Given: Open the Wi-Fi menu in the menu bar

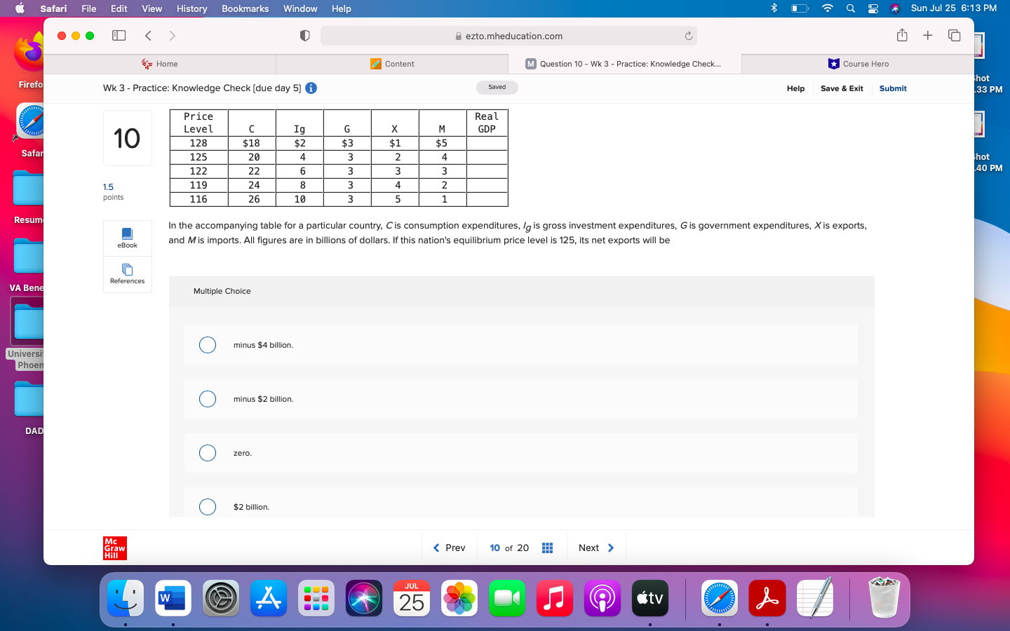Looking at the screenshot, I should point(827,8).
